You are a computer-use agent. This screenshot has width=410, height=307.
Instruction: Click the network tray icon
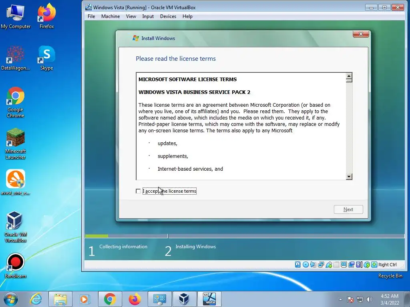[360, 299]
